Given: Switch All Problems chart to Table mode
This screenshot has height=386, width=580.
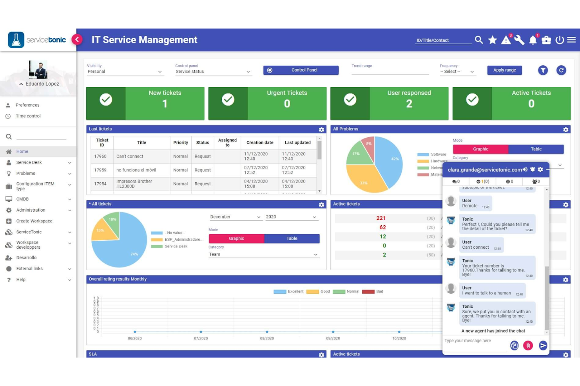Looking at the screenshot, I should click(535, 149).
